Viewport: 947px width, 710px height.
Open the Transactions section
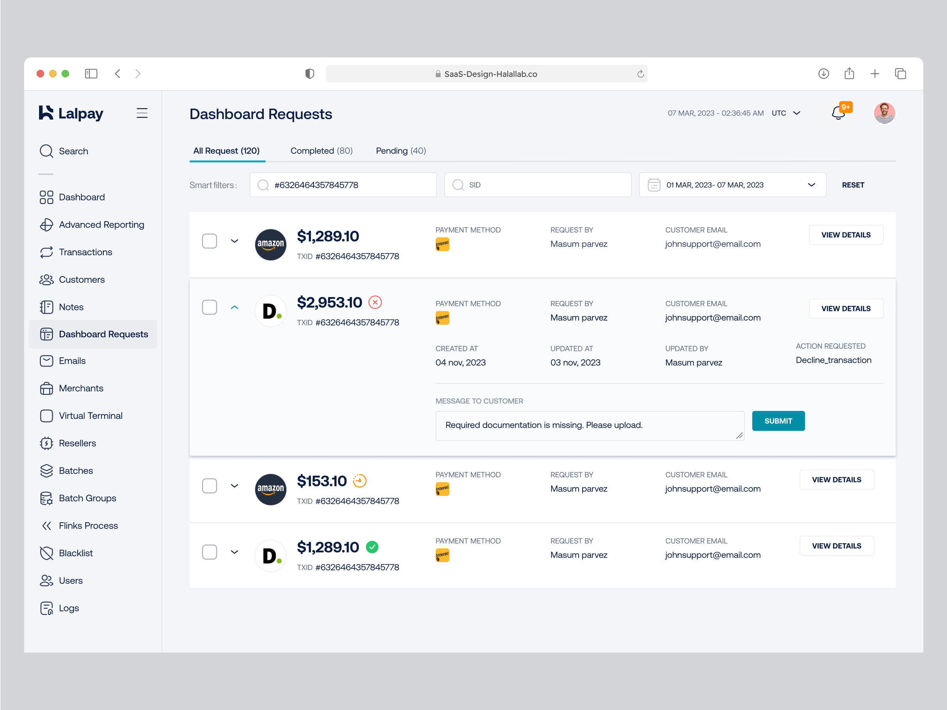85,252
